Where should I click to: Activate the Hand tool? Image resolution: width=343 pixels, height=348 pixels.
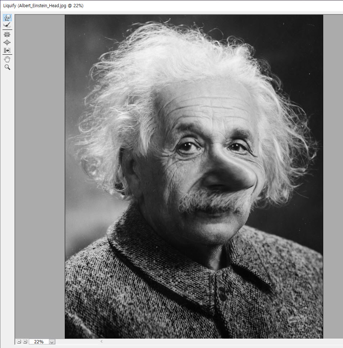click(7, 59)
